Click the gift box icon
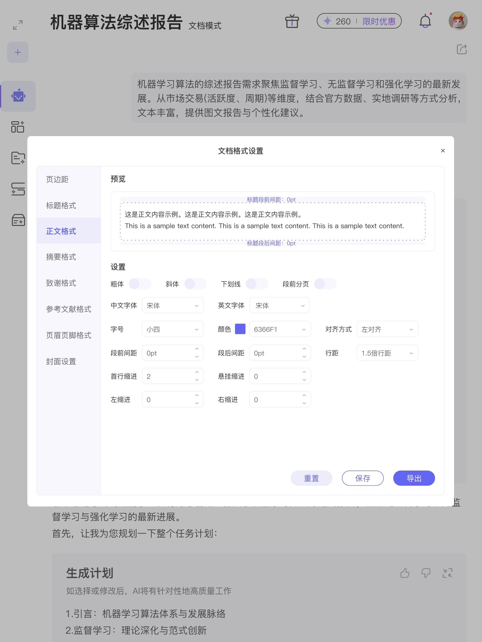 point(292,21)
